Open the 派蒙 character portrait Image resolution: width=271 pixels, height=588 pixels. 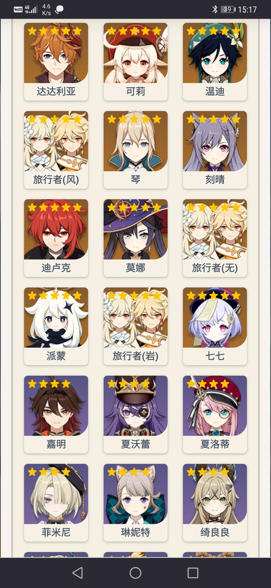coord(56,326)
